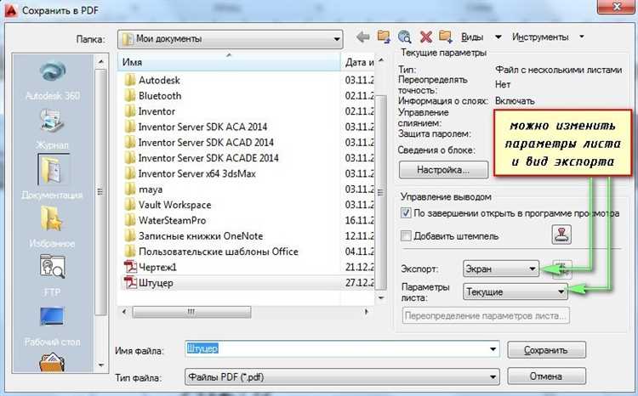Open Параметры листа dropdown showing Текущие
The height and width of the screenshot is (396, 638).
pos(516,291)
